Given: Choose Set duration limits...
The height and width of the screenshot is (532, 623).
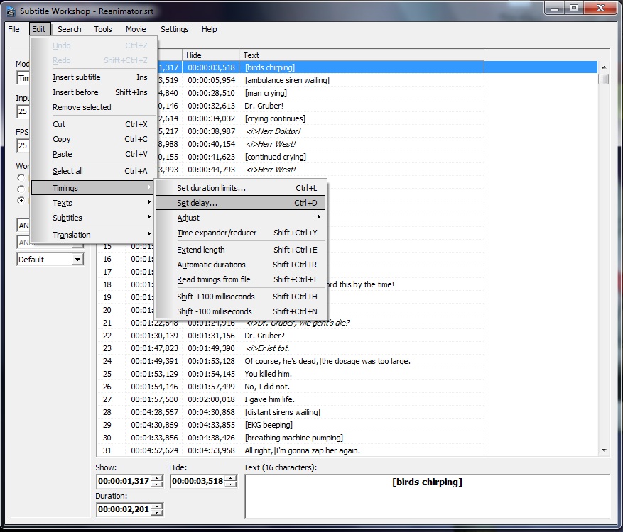Looking at the screenshot, I should pos(241,188).
